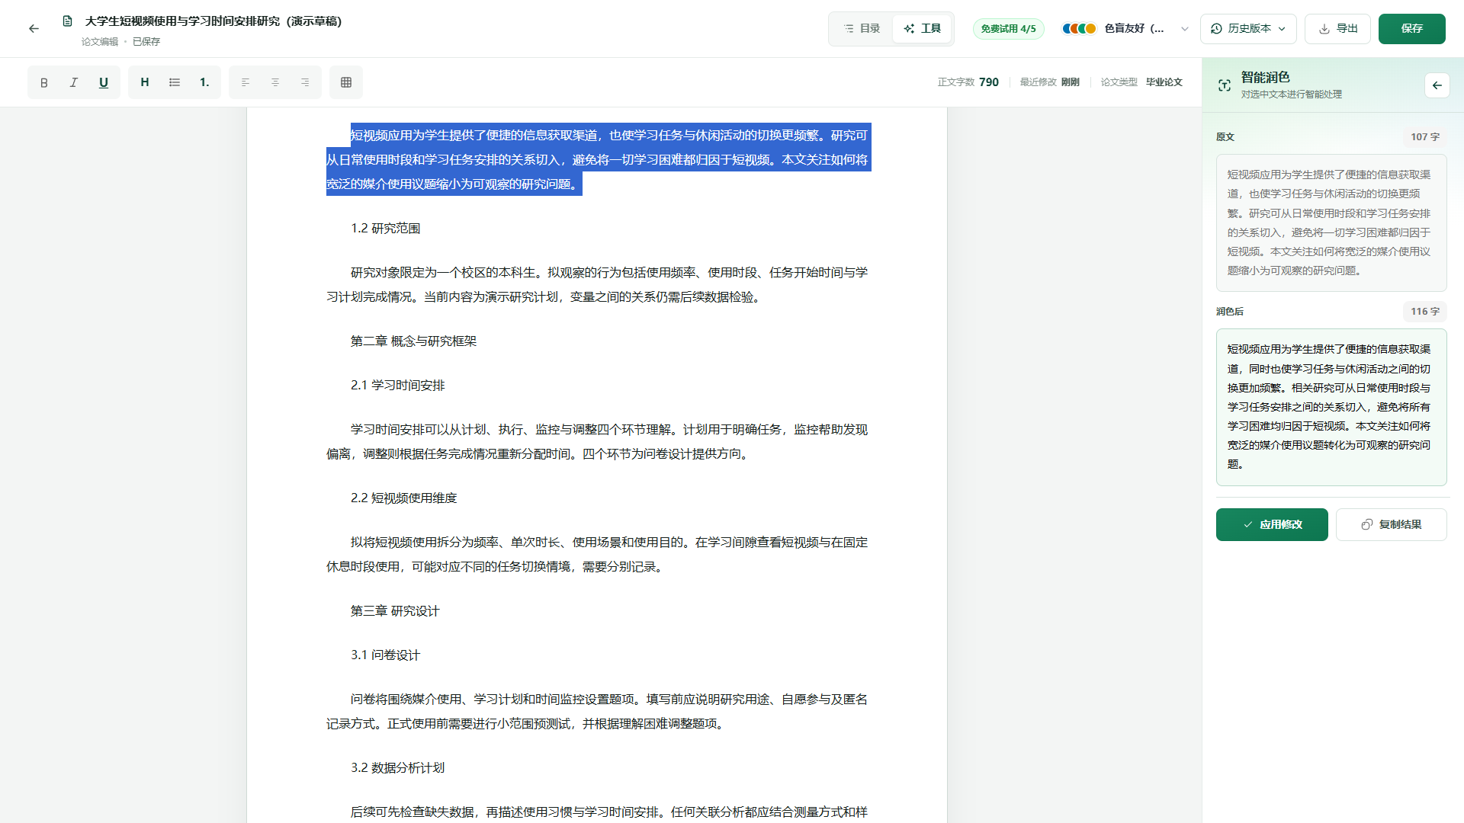Click the heading 第二章 概念与研究框架
The image size is (1464, 823).
(x=413, y=341)
